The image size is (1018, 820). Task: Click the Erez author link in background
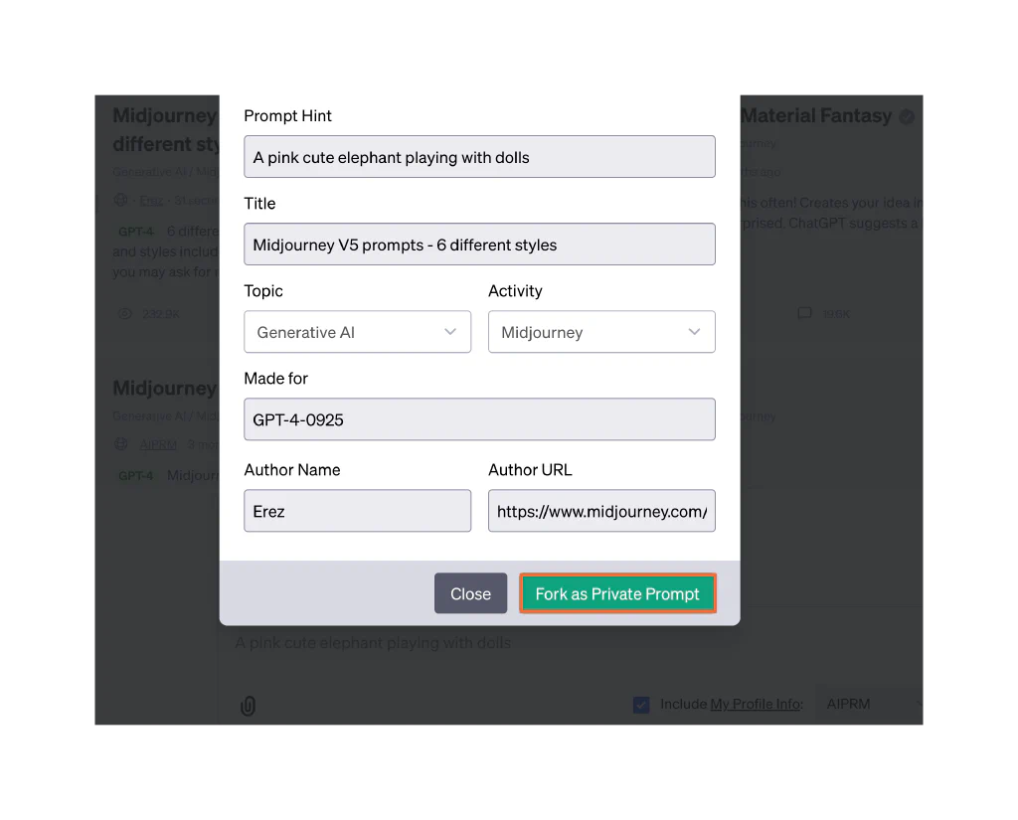[x=151, y=200]
